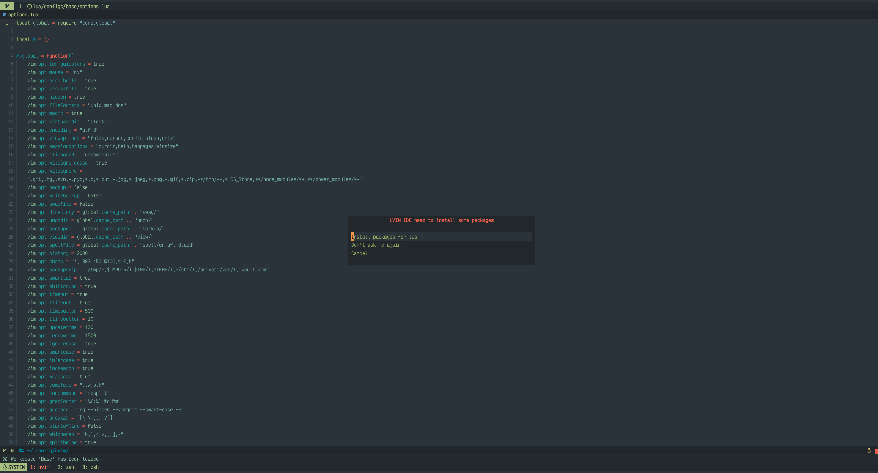Click the SYSTEM session label in tmux bar
This screenshot has height=473, width=878.
pyautogui.click(x=16, y=467)
